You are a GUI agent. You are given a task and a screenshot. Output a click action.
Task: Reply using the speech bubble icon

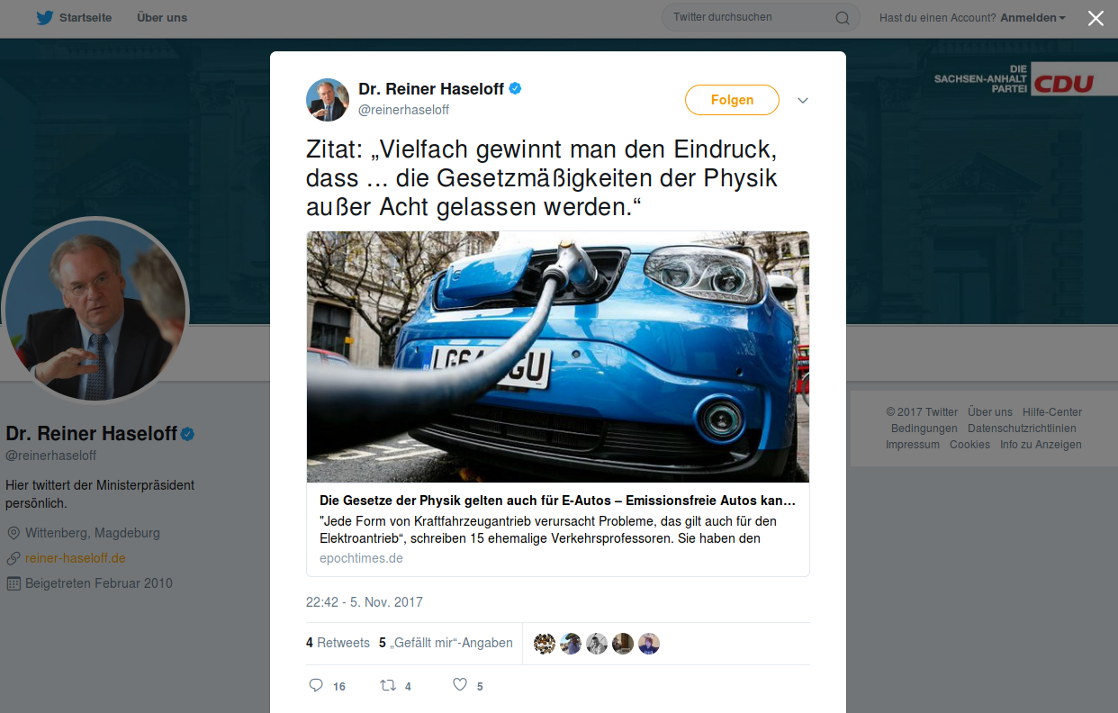click(x=316, y=685)
